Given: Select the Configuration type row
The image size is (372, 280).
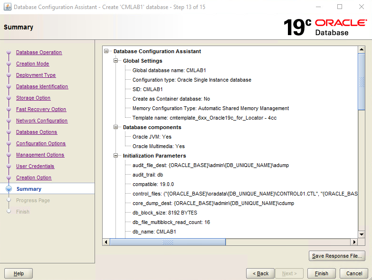Looking at the screenshot, I should 191,80.
